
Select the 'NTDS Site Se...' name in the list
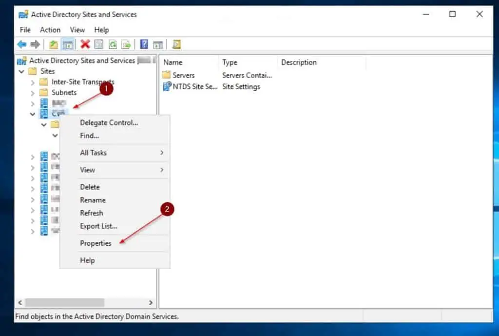195,87
